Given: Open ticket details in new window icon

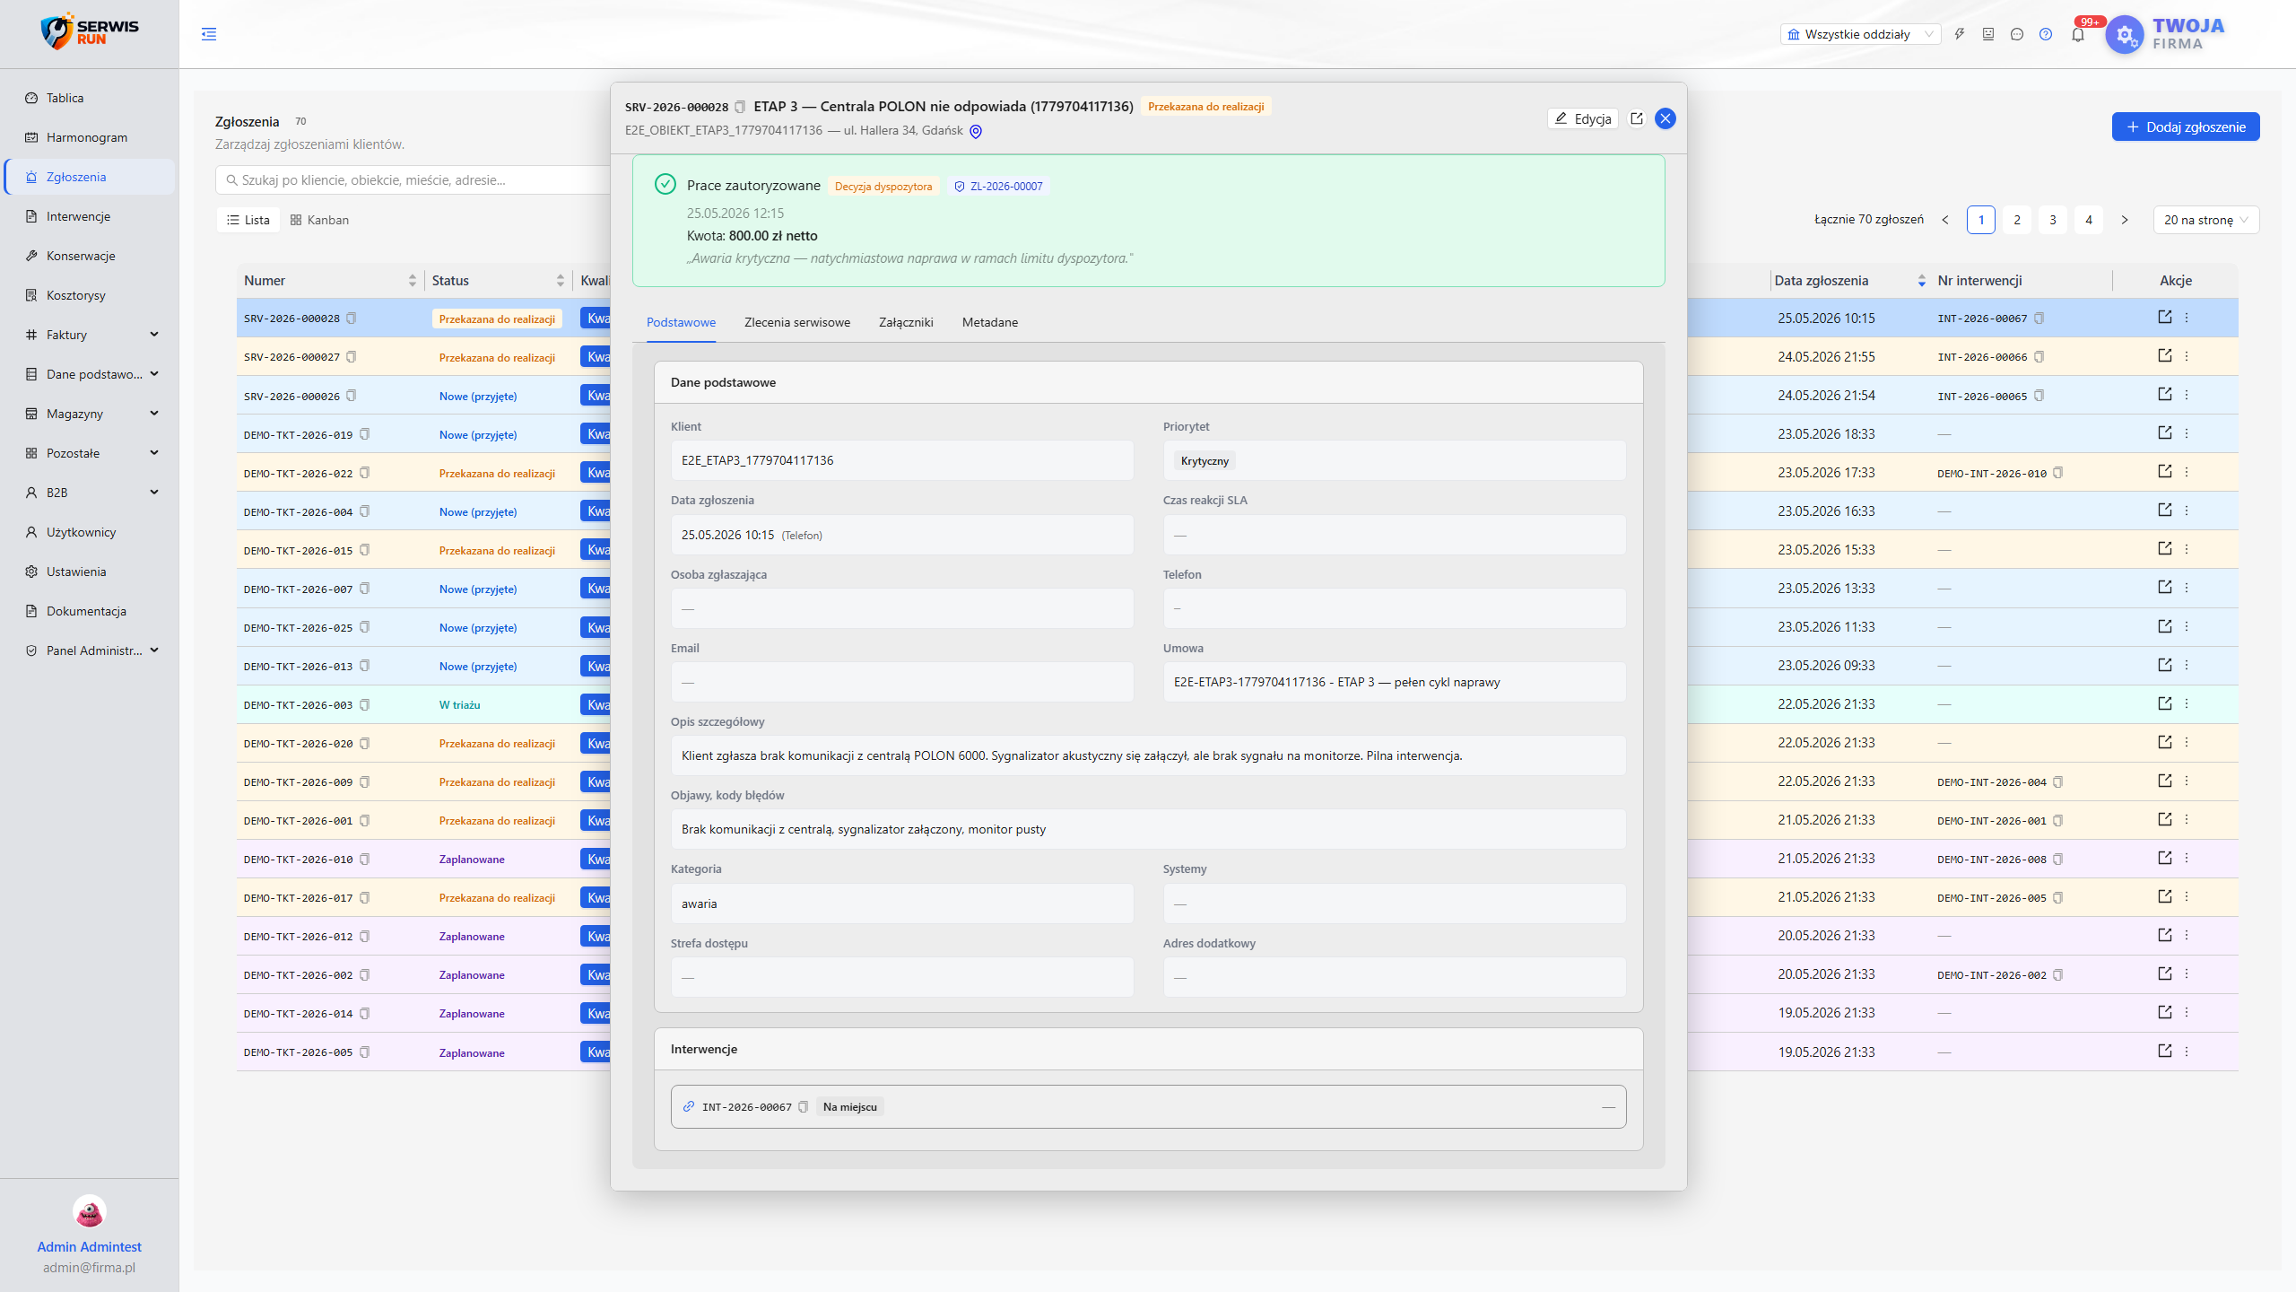Looking at the screenshot, I should click(x=1637, y=118).
